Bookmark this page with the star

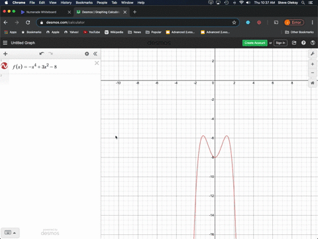[x=234, y=23]
